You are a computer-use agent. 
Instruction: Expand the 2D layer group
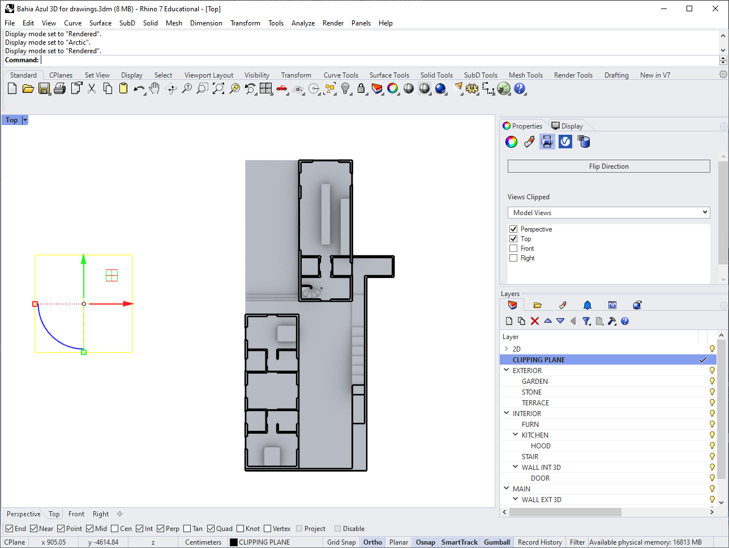507,349
